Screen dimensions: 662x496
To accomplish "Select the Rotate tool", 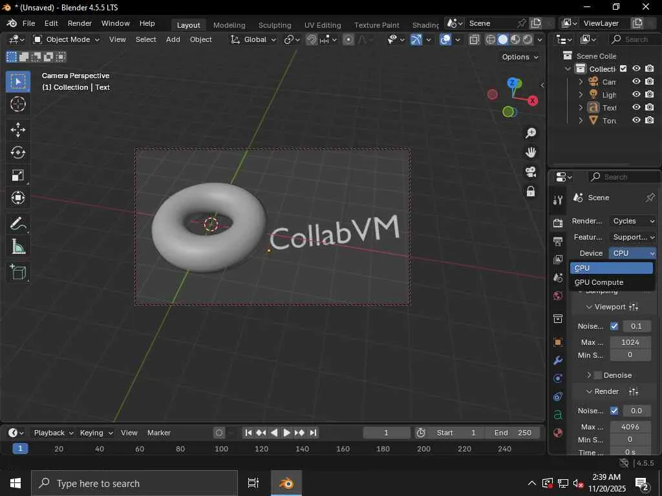I will pos(17,152).
